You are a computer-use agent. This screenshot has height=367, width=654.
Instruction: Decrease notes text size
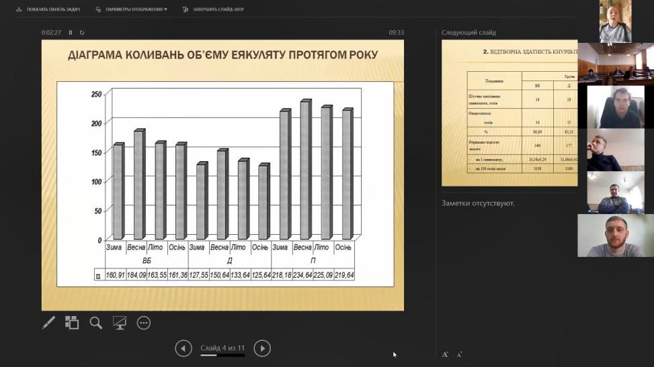pos(459,355)
